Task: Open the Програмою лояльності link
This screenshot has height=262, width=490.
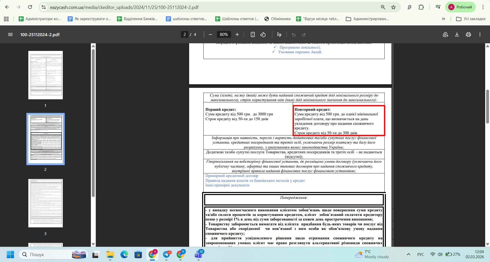Action: [300, 47]
